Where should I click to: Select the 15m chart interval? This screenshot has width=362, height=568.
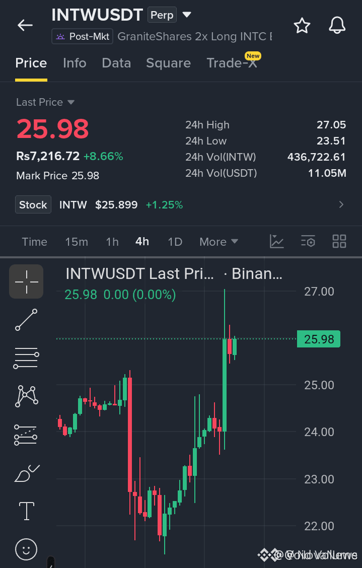click(77, 242)
